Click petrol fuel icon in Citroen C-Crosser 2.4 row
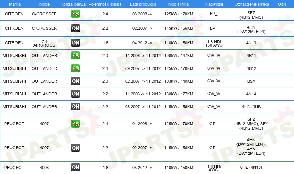294x174 pixels. [75, 14]
